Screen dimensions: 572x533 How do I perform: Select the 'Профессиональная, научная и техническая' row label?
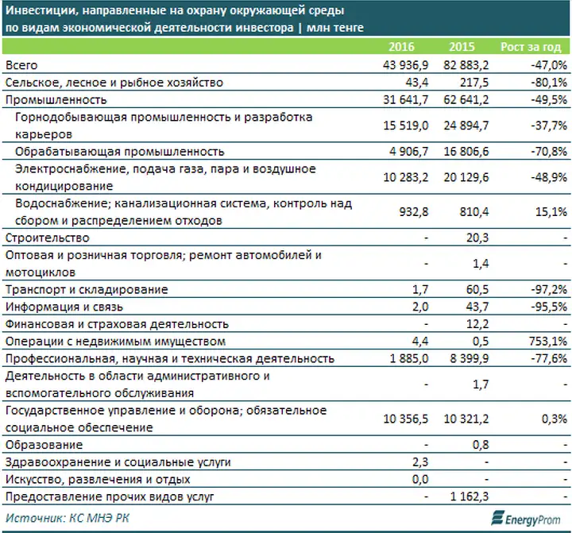tap(170, 358)
